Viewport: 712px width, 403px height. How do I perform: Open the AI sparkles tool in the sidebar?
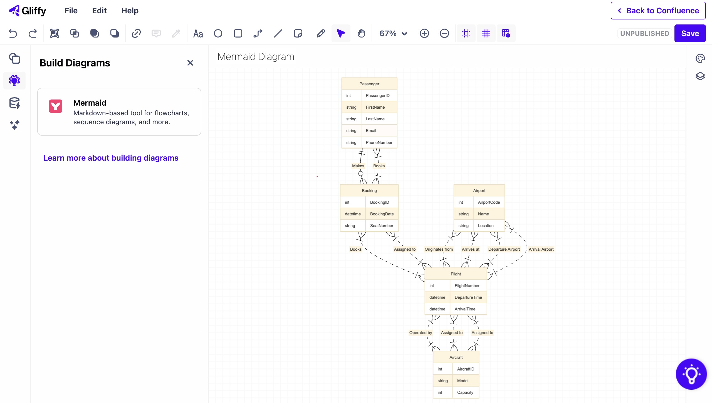coord(14,125)
